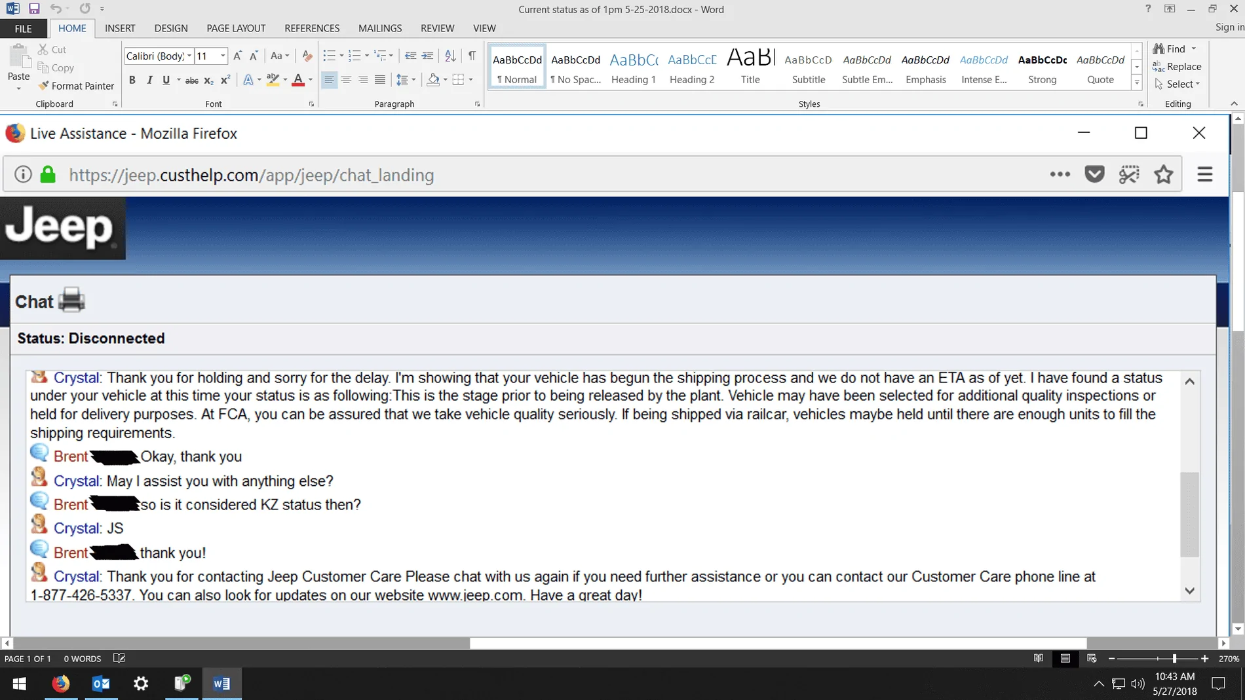Open the font size dropdown
The image size is (1245, 700).
(x=223, y=56)
